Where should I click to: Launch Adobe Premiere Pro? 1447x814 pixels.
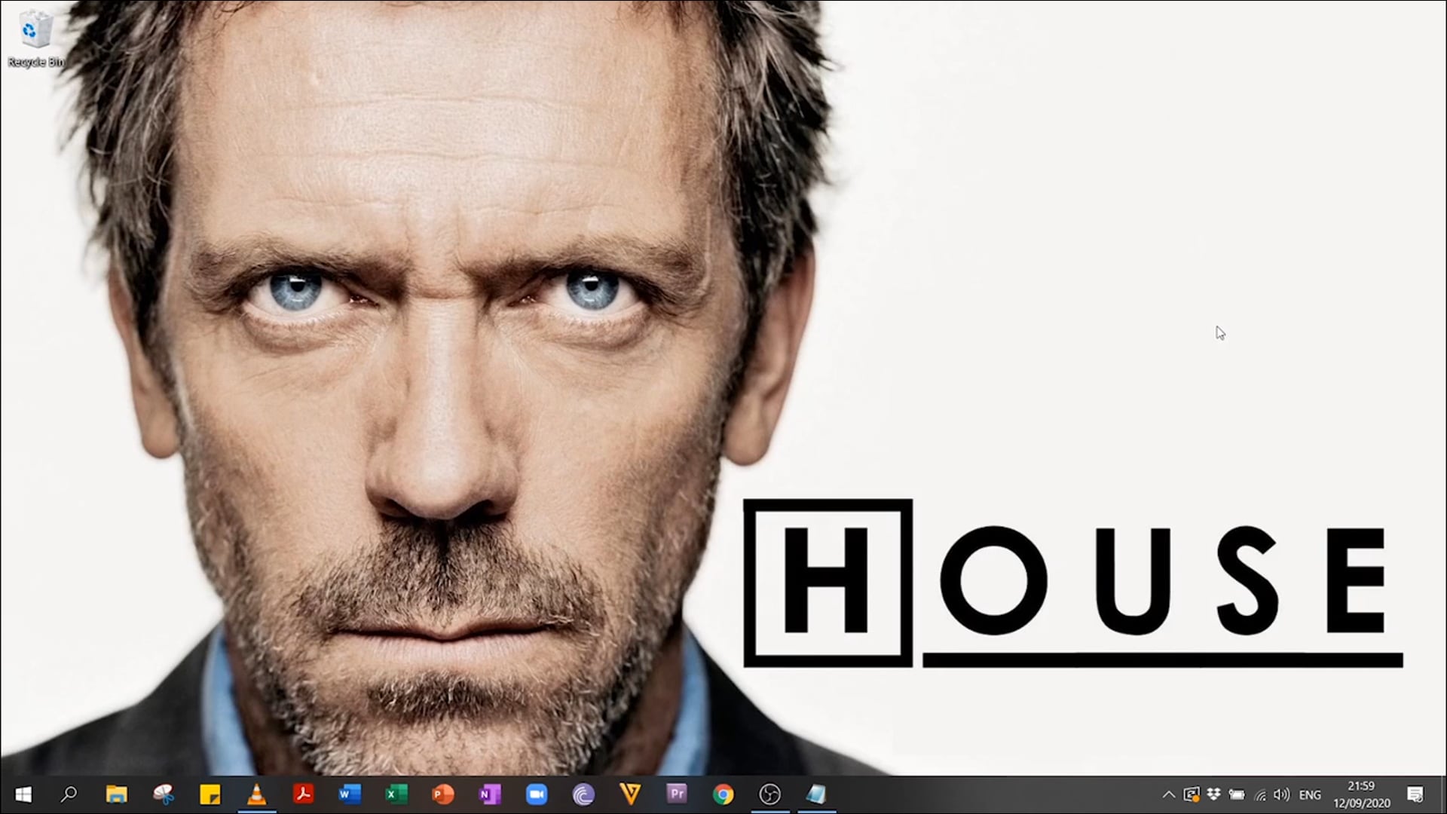pyautogui.click(x=677, y=794)
